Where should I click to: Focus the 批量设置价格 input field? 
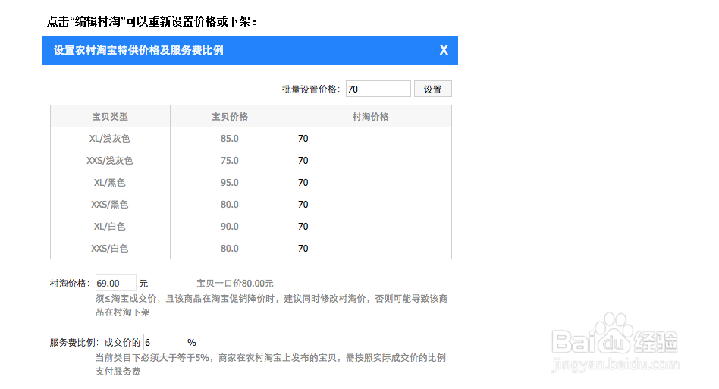(378, 89)
